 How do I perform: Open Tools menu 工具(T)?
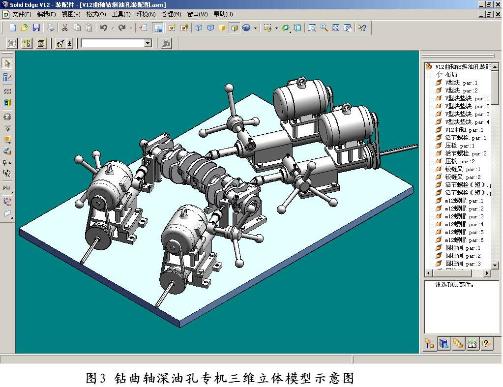(x=121, y=14)
